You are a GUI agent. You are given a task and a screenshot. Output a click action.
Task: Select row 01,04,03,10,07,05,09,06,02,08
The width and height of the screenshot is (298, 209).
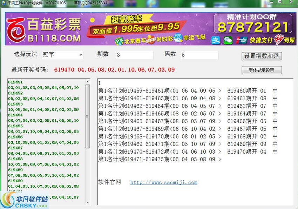[43, 186]
